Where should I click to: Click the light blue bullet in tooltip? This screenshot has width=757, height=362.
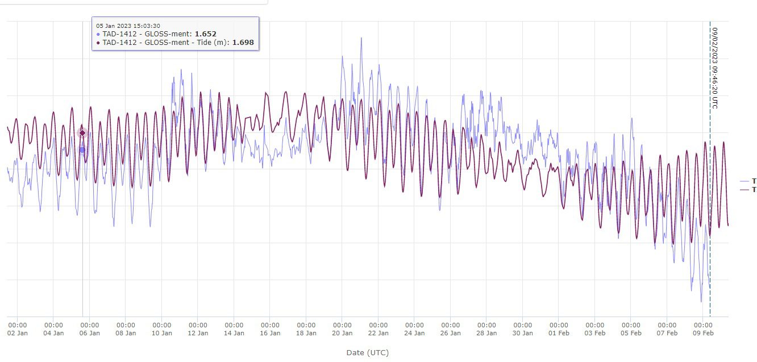pyautogui.click(x=98, y=34)
